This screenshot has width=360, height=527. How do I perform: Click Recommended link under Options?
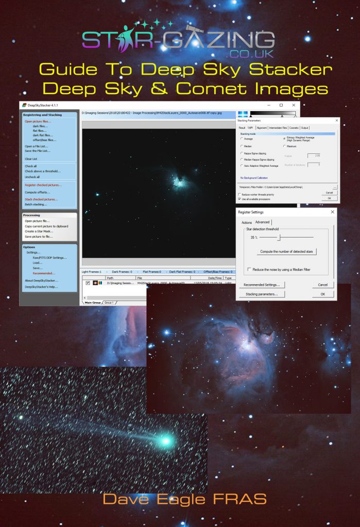pos(44,273)
